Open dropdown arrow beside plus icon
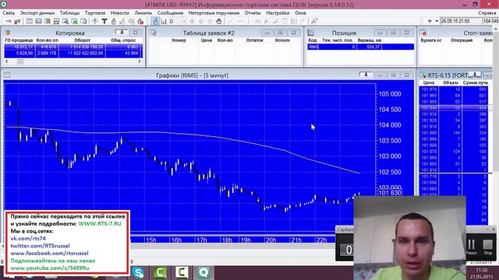This screenshot has height=280, width=499. click(437, 21)
